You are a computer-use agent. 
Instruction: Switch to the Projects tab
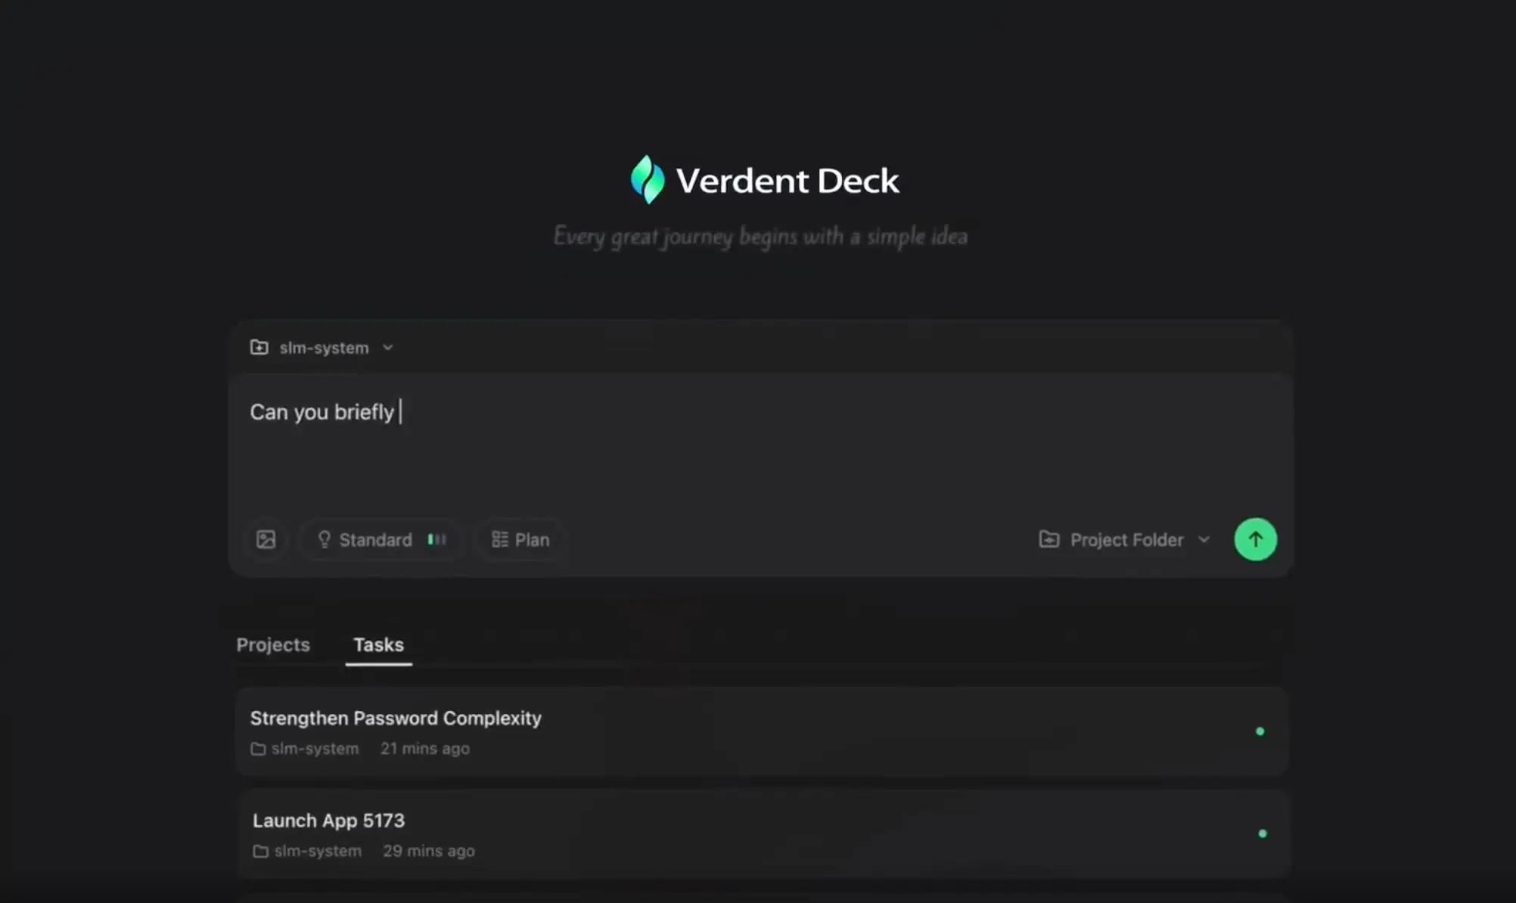[273, 644]
